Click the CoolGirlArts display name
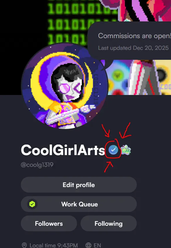Screen dimensions: 171x248 point(63,150)
